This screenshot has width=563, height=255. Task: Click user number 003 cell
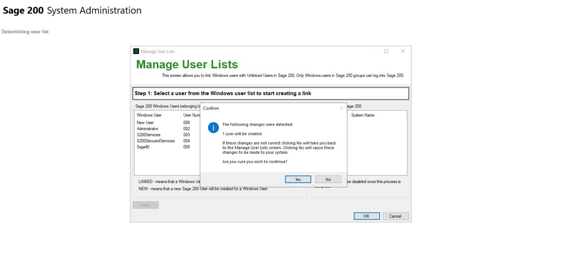pyautogui.click(x=186, y=135)
